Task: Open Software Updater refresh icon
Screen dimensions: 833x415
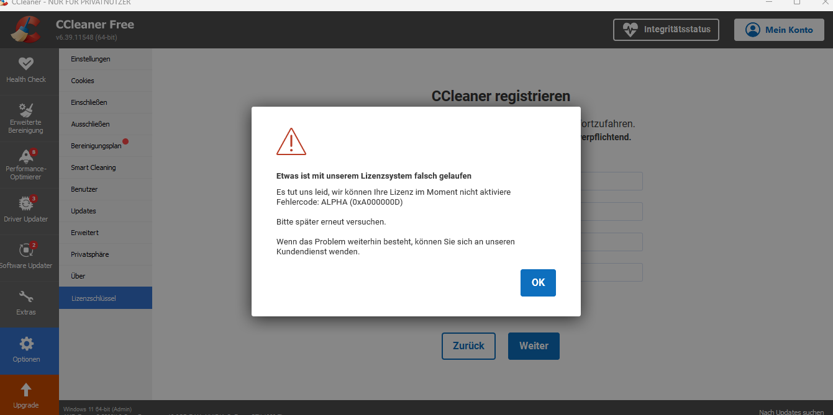Action: click(x=26, y=250)
